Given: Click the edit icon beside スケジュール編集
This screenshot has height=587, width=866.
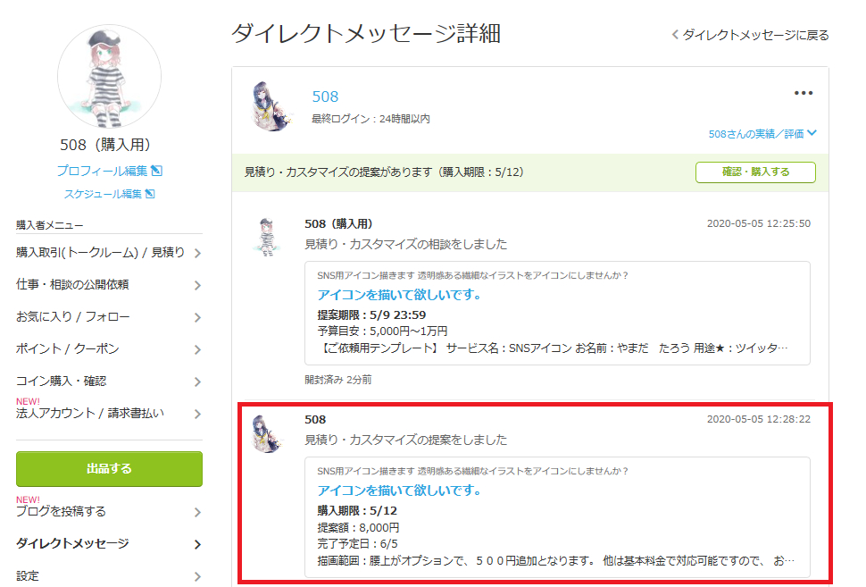Looking at the screenshot, I should (150, 194).
